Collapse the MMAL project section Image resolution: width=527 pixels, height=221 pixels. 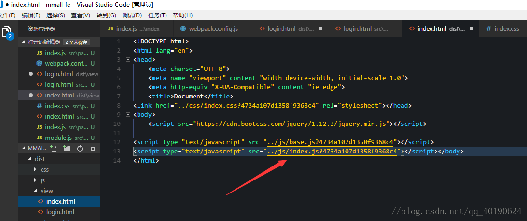click(24, 148)
